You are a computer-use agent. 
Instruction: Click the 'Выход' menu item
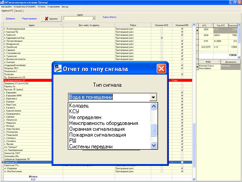point(65,7)
